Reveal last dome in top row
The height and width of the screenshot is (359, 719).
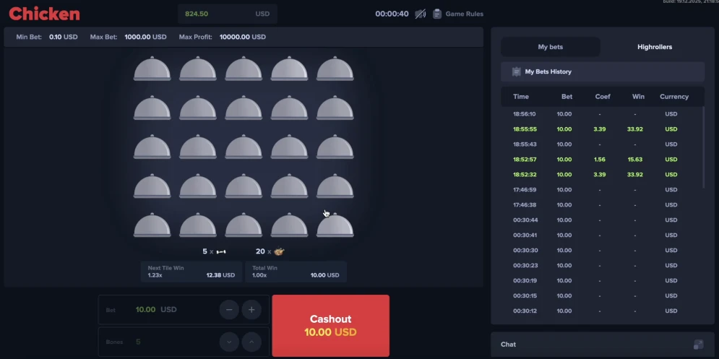tap(335, 69)
